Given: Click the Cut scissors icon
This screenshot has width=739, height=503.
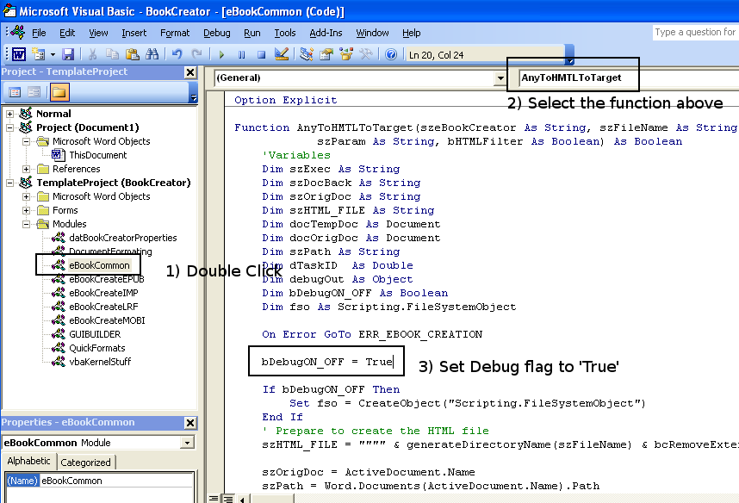Looking at the screenshot, I should tap(92, 54).
